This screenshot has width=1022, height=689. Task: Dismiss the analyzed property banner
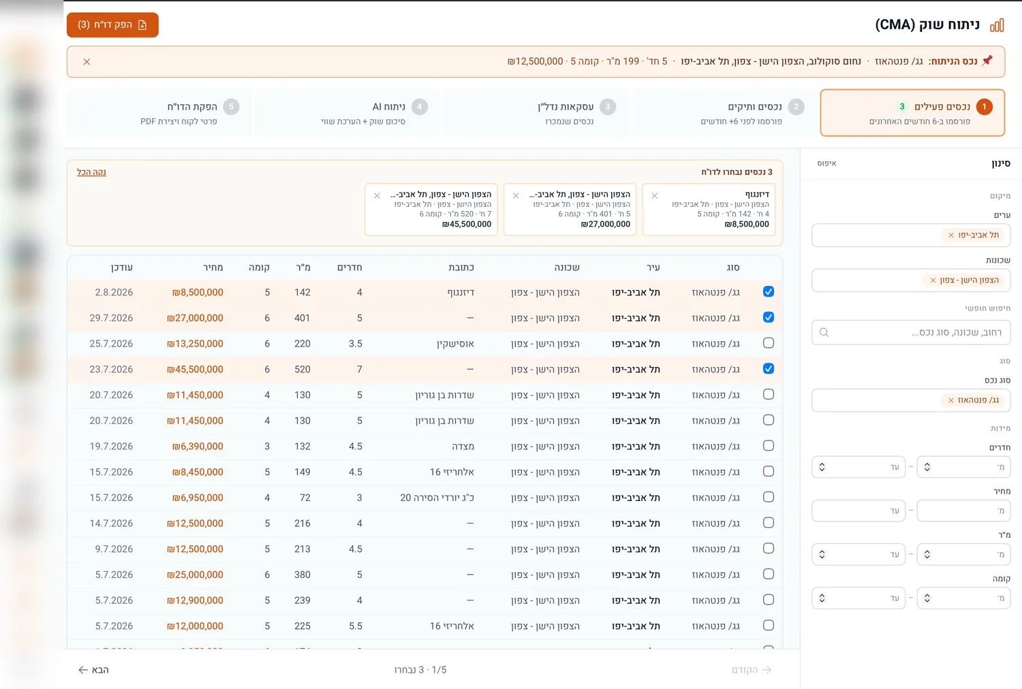point(87,61)
